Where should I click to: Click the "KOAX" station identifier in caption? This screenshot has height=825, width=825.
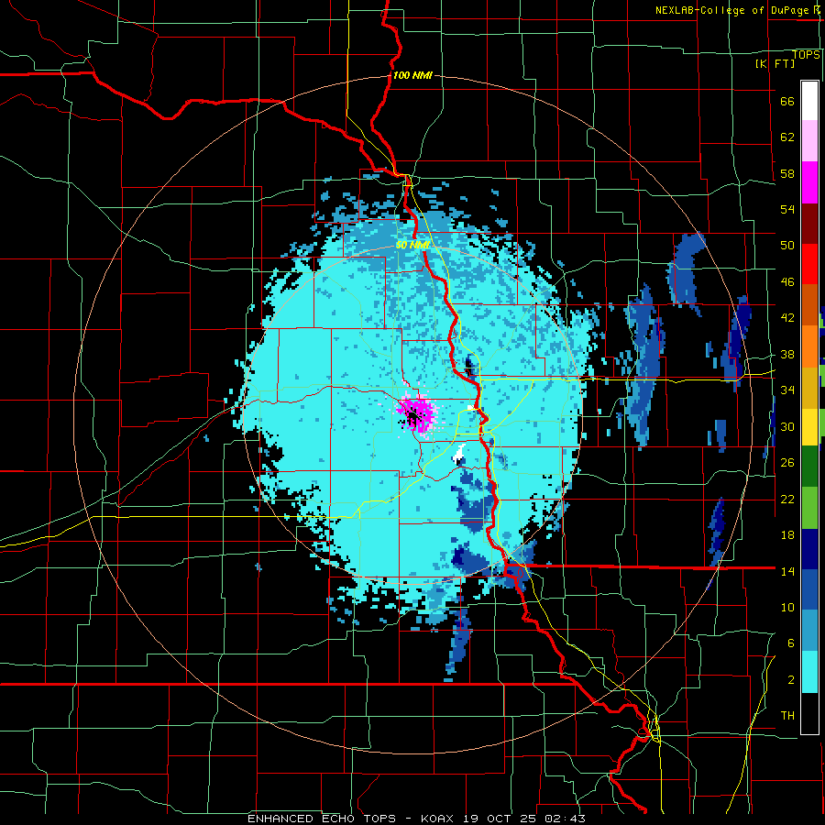click(x=439, y=819)
